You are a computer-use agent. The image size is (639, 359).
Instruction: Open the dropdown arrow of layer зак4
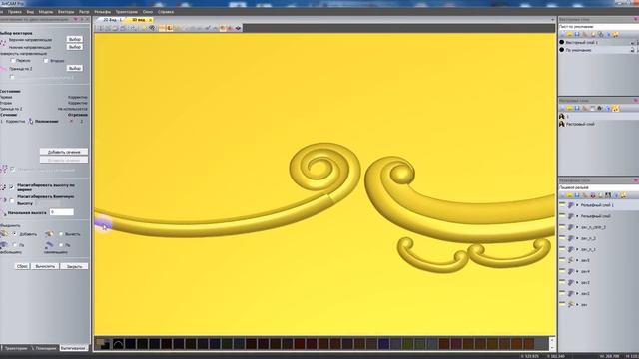577,271
